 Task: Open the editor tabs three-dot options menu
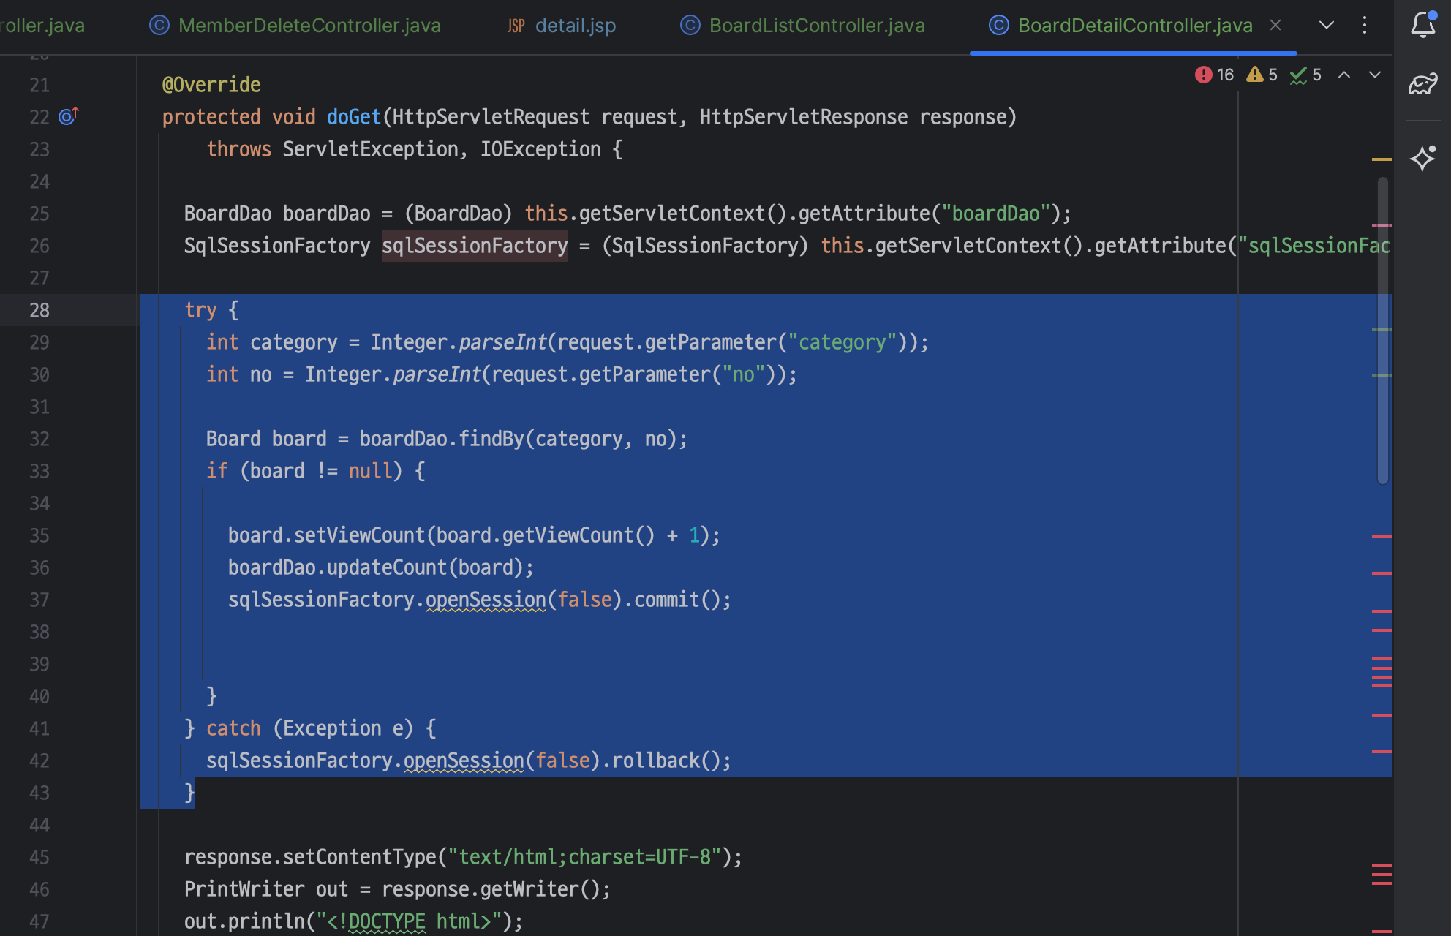(1365, 25)
